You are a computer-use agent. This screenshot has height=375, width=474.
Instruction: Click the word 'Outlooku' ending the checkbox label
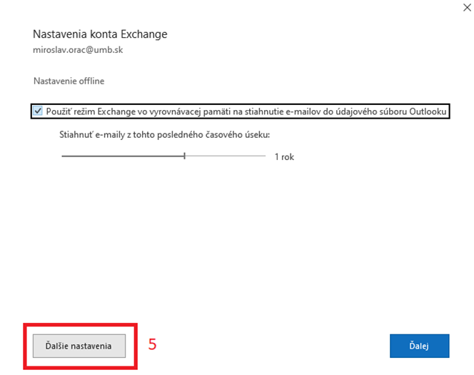point(428,111)
